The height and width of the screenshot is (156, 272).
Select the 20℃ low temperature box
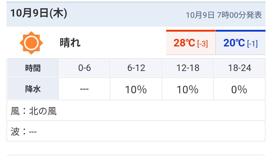[240, 43]
